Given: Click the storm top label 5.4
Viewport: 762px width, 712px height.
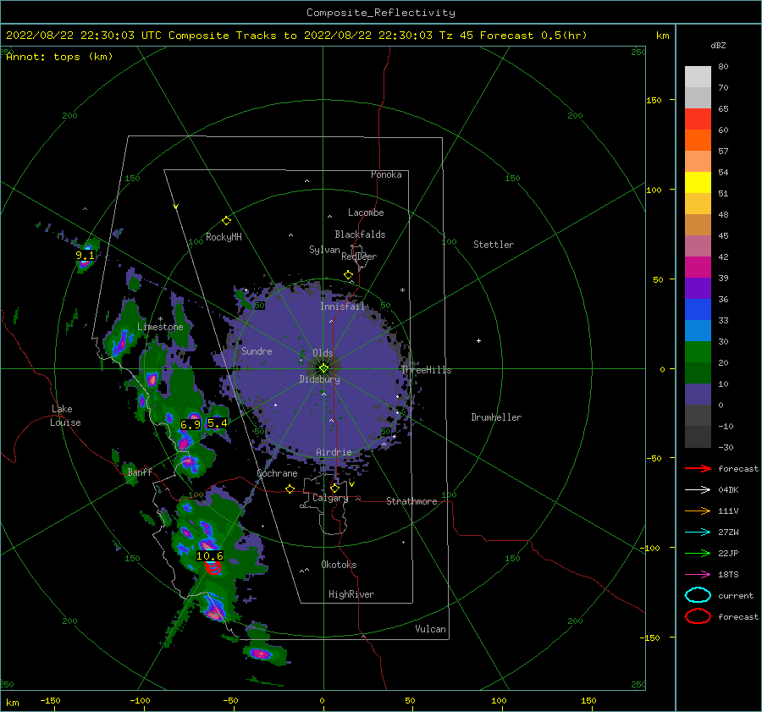Looking at the screenshot, I should [x=217, y=423].
